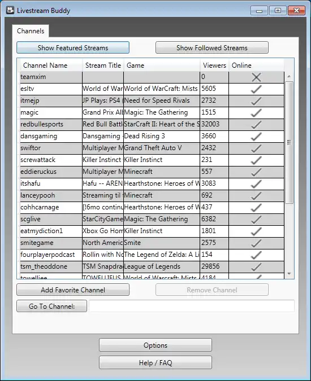Click the online checkmark for redbullesports
Screen dimensions: 311x381
point(256,125)
